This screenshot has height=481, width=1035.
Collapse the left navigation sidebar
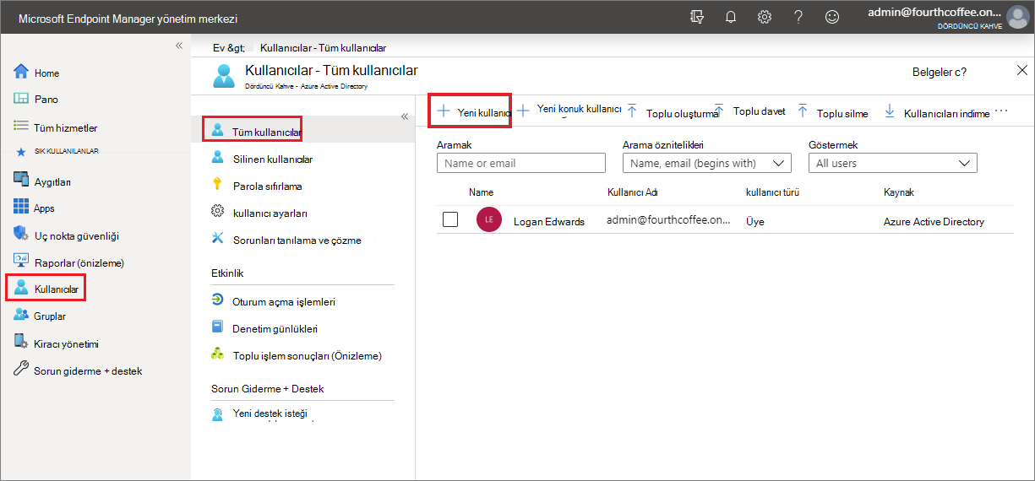pyautogui.click(x=178, y=45)
